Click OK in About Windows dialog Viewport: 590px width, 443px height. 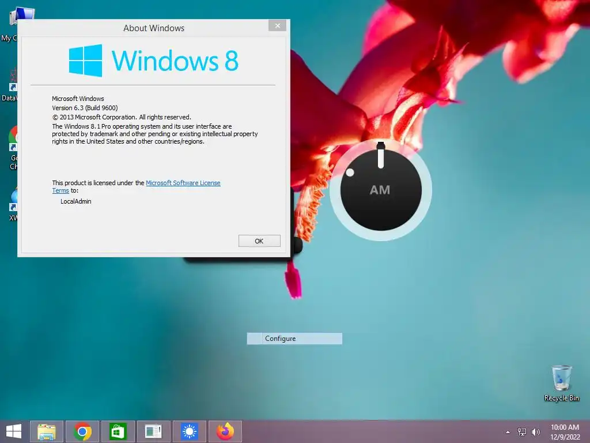(x=259, y=241)
